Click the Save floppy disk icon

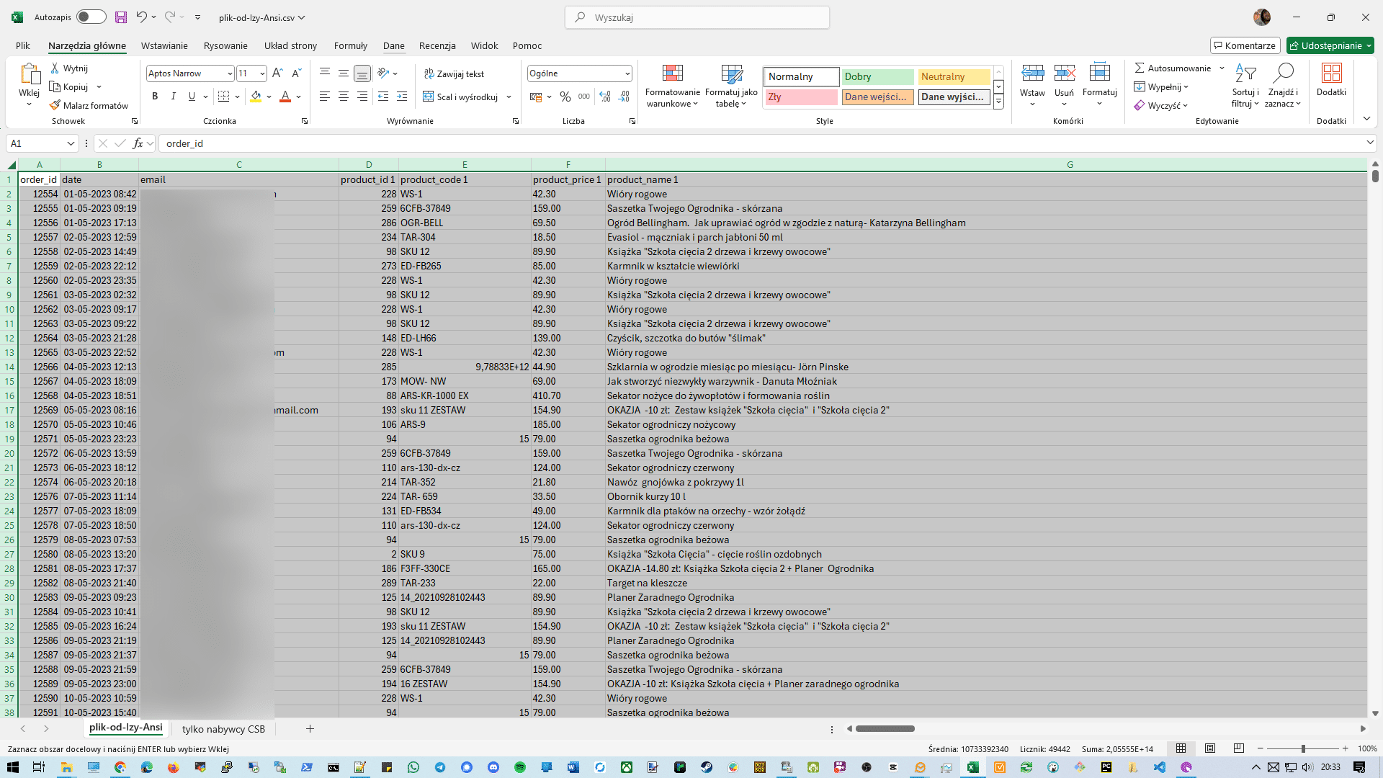121,17
